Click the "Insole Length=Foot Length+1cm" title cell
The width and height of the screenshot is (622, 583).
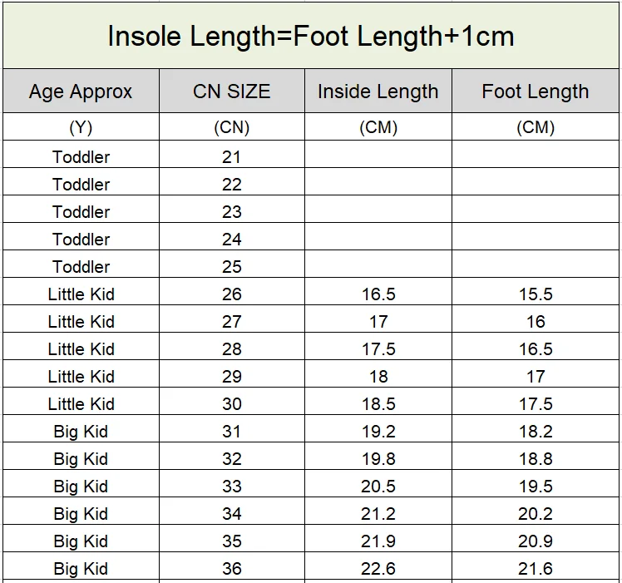coord(311,36)
